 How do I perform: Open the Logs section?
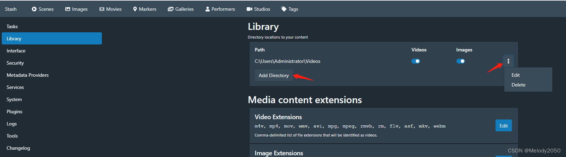pyautogui.click(x=52, y=124)
